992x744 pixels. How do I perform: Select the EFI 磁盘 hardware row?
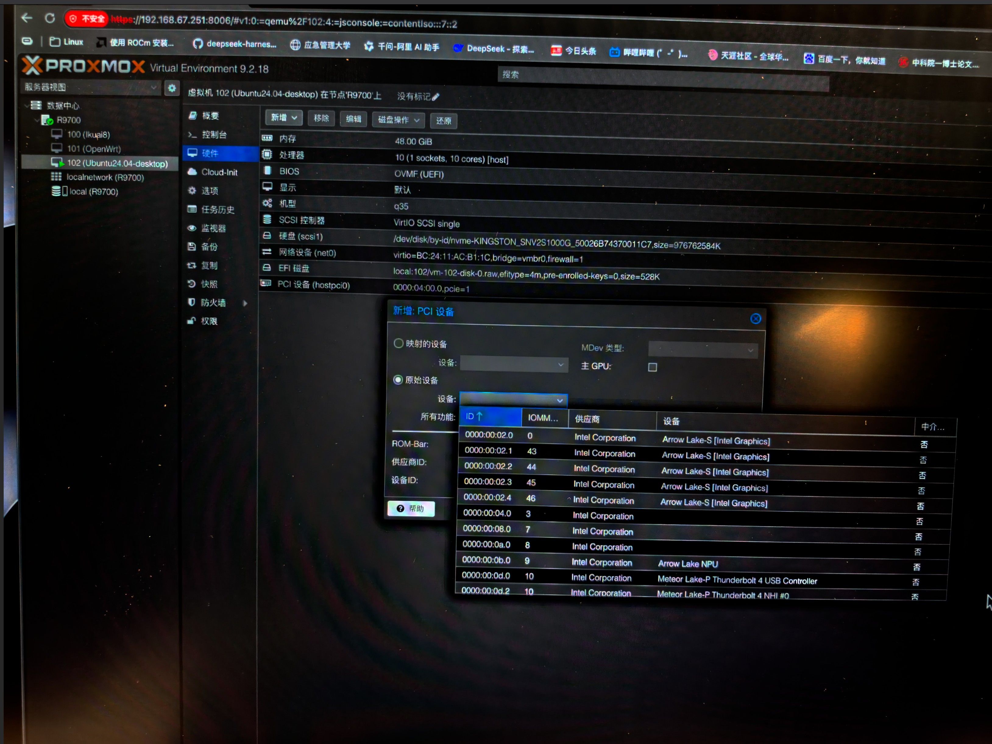point(625,274)
